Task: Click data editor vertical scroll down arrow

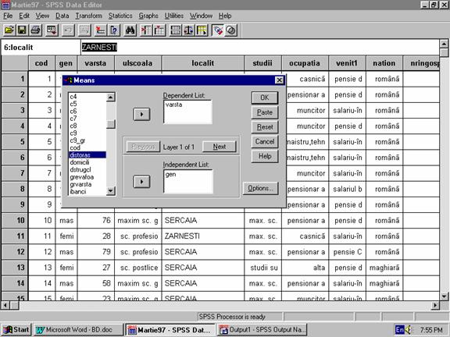Action: (x=444, y=296)
